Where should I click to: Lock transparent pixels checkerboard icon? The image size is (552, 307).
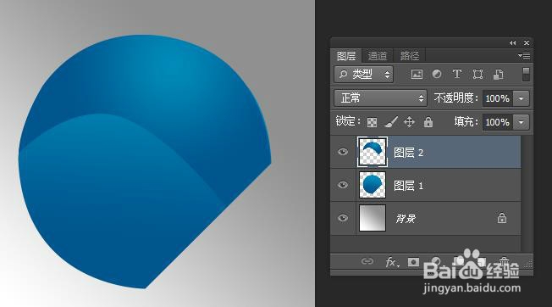(373, 122)
